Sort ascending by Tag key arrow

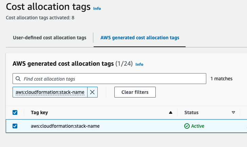coord(171,113)
